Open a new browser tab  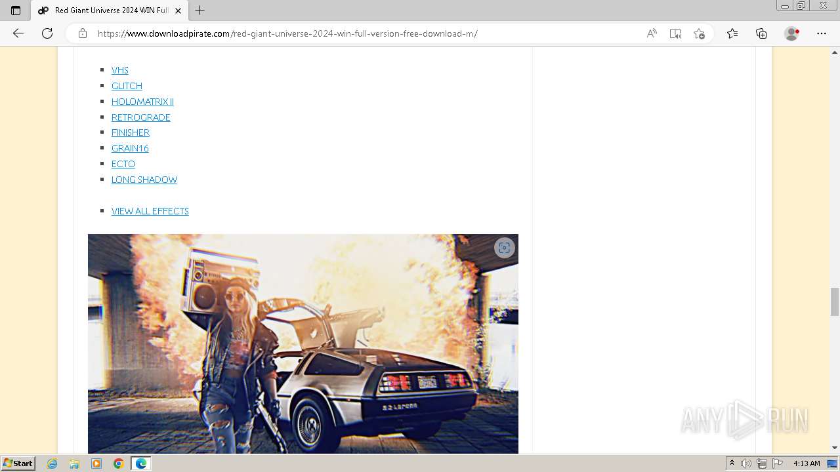click(200, 10)
